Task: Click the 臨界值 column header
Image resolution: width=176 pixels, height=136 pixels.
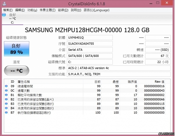Action: pos(129,82)
